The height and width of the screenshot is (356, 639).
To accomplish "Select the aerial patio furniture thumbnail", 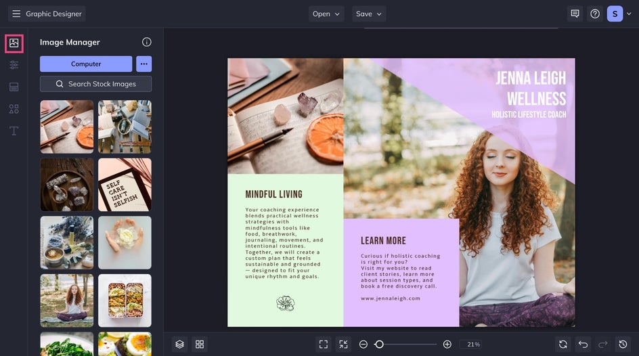I will (x=125, y=127).
